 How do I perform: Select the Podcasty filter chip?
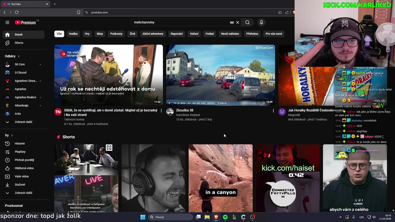(x=116, y=34)
